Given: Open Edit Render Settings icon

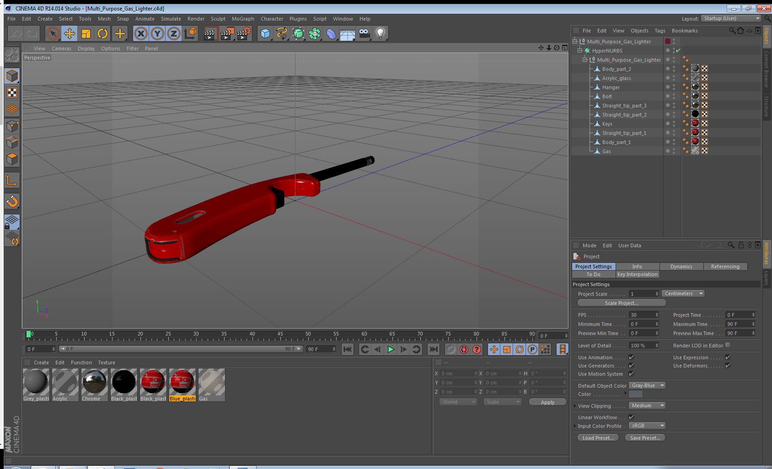Looking at the screenshot, I should tap(244, 33).
